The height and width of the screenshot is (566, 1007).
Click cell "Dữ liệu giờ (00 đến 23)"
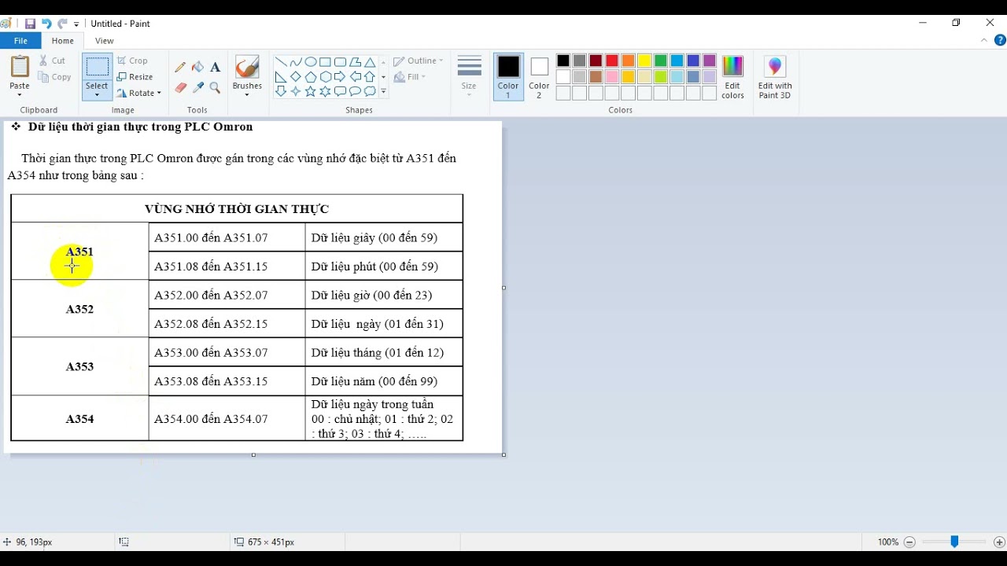[371, 295]
